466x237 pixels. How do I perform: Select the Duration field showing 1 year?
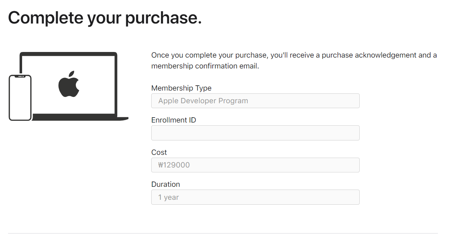[x=255, y=197]
